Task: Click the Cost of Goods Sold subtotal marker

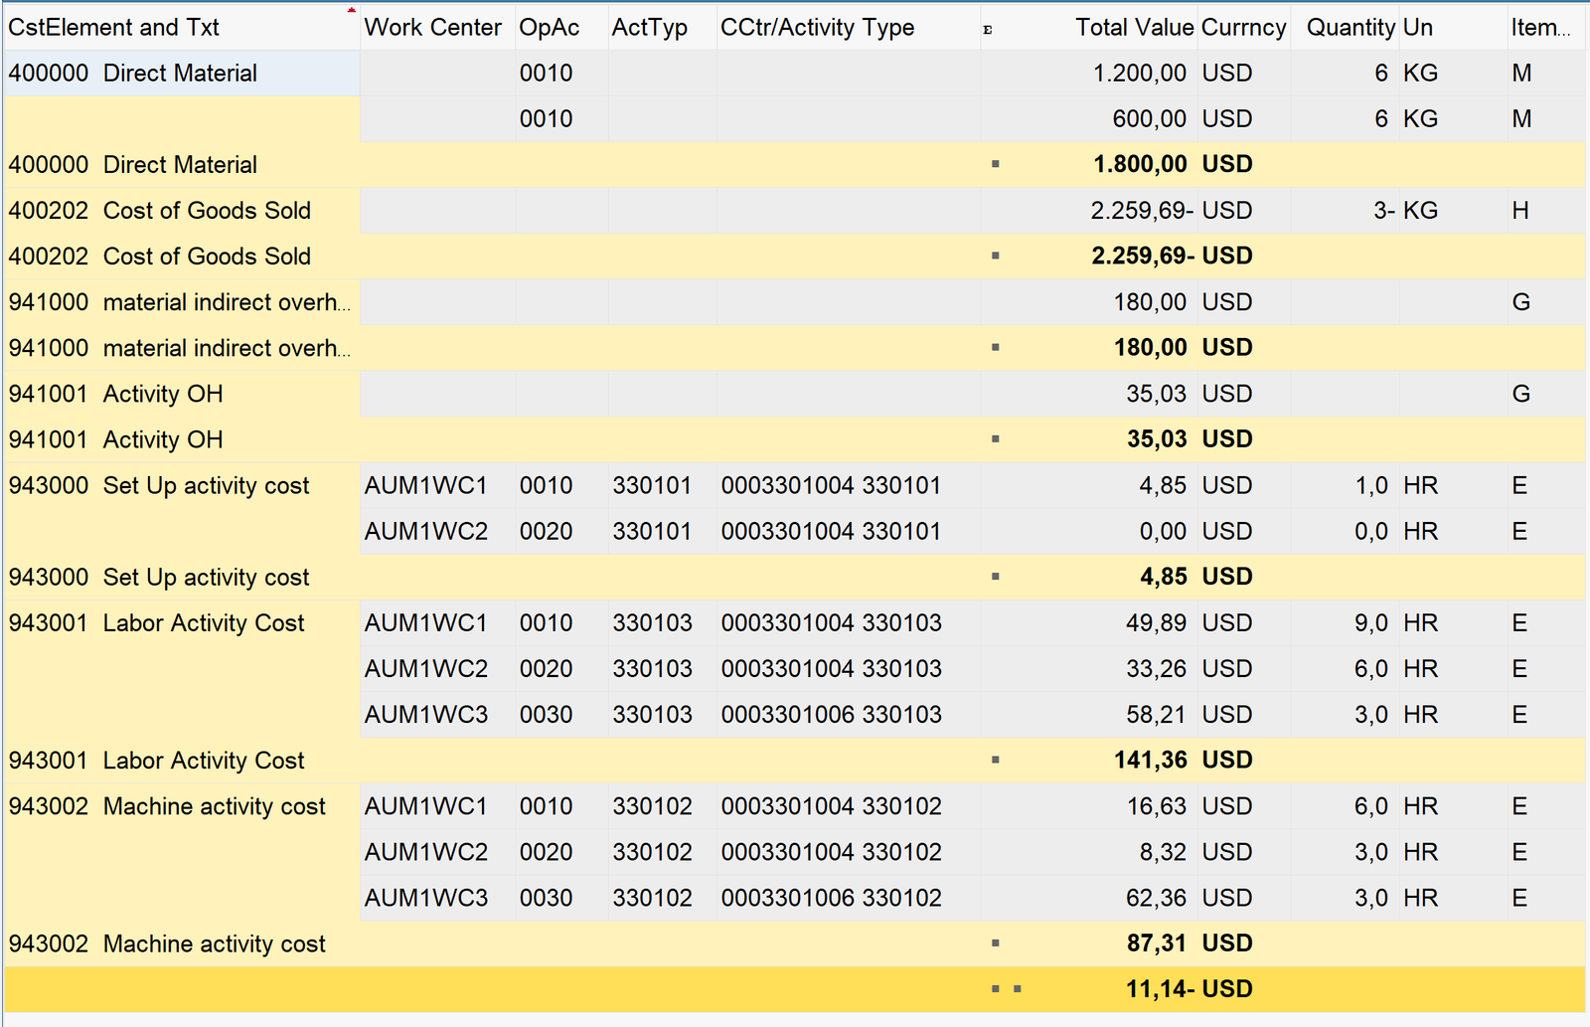Action: tap(995, 256)
